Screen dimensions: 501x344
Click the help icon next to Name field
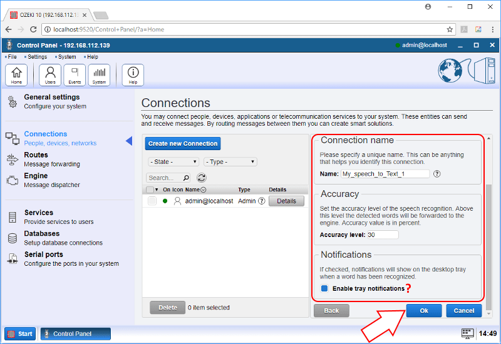(x=436, y=174)
